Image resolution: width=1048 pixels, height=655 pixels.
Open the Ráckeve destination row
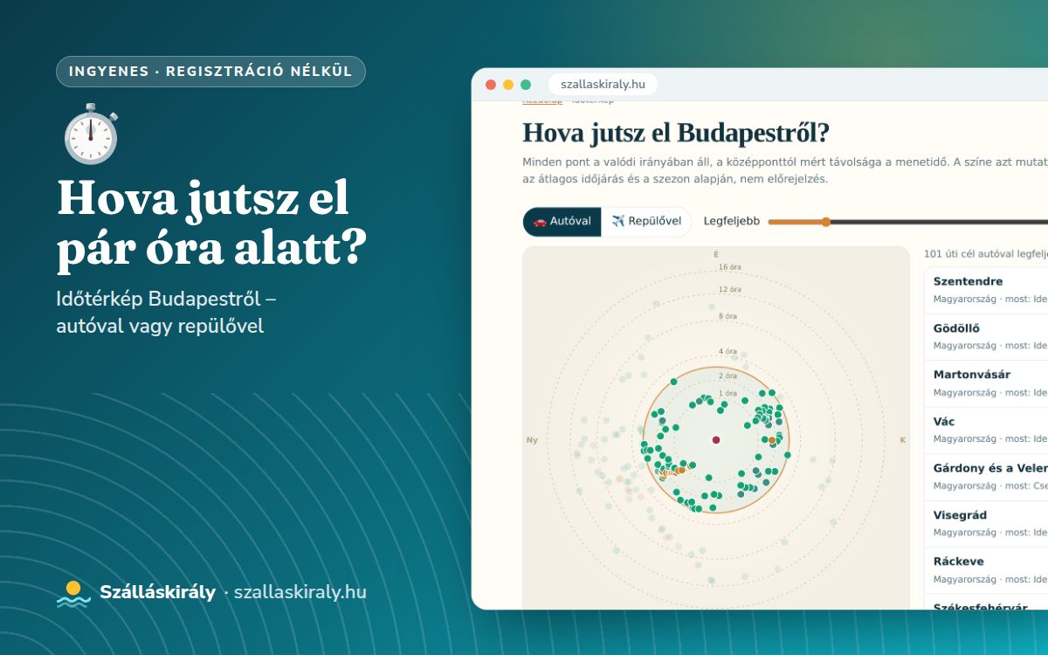tap(986, 570)
